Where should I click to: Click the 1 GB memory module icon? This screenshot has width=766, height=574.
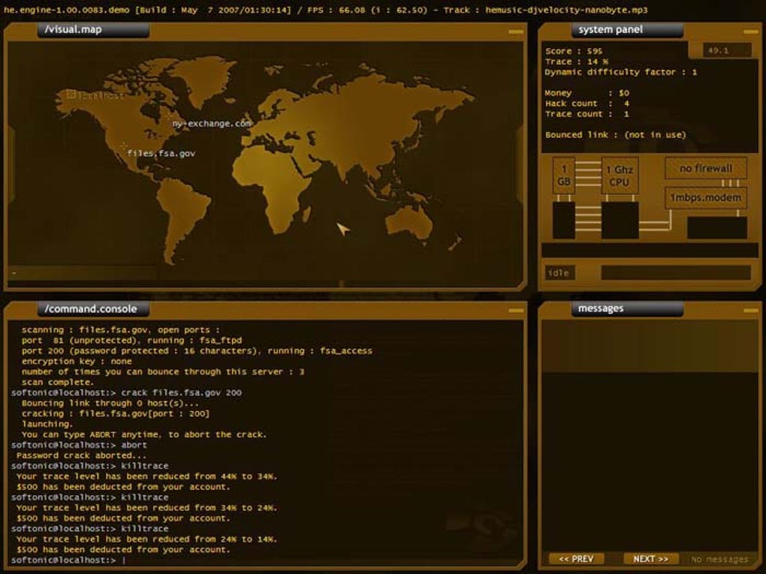(x=564, y=176)
